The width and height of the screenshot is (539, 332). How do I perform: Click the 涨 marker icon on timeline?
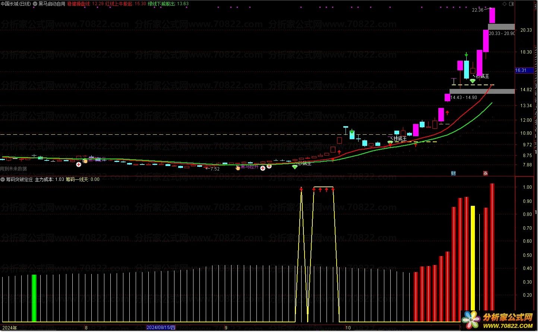point(485,173)
